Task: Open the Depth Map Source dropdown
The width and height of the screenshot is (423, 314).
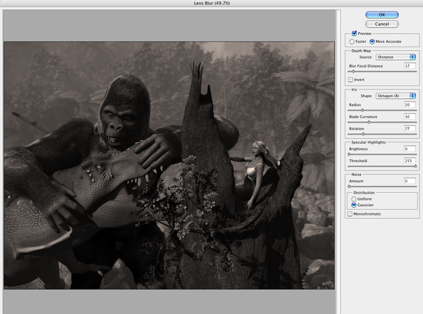Action: tap(396, 57)
